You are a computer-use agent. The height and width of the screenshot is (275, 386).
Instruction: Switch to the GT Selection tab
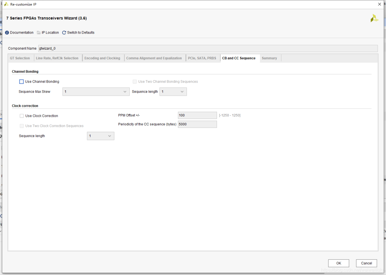click(x=20, y=58)
